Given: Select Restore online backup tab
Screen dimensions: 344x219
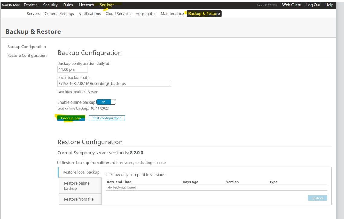Looking at the screenshot, I should (80, 186).
